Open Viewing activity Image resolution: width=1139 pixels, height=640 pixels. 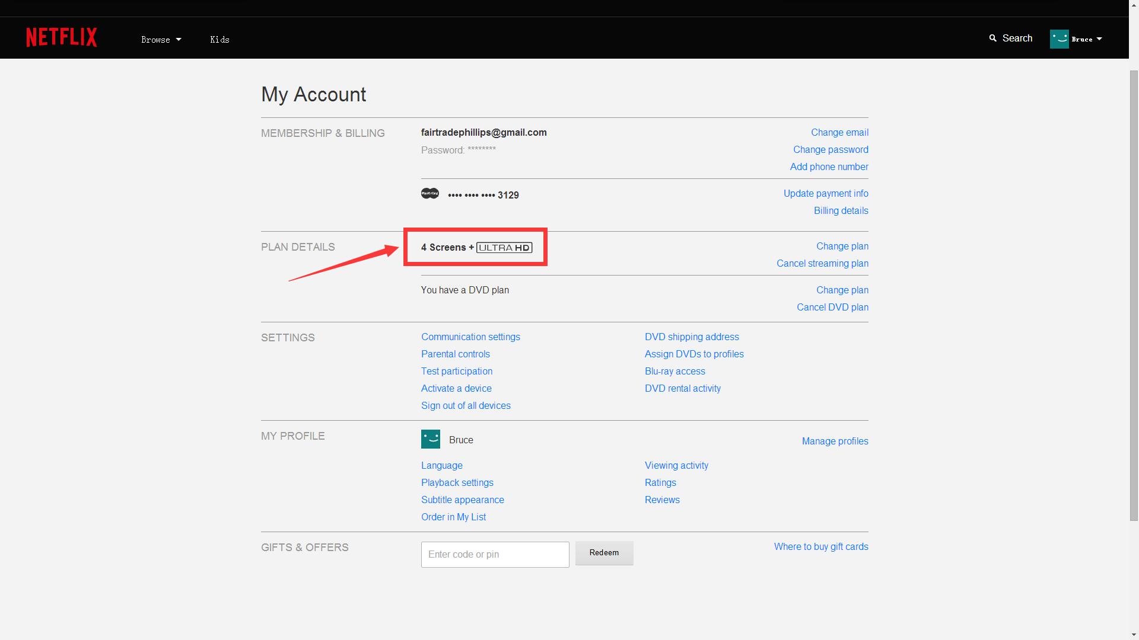[676, 465]
